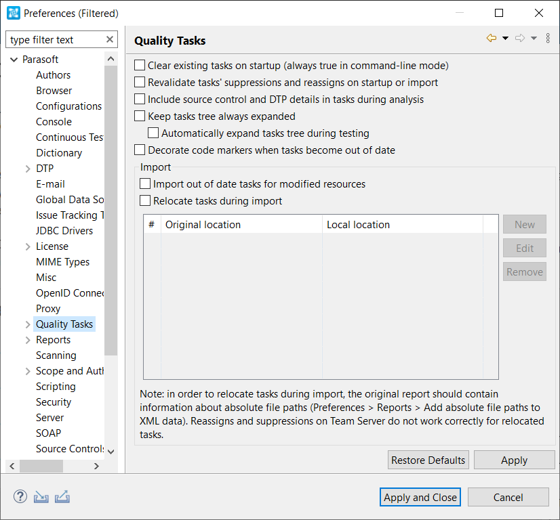Image resolution: width=560 pixels, height=520 pixels.
Task: Select Authors in the preferences tree
Action: coord(53,75)
